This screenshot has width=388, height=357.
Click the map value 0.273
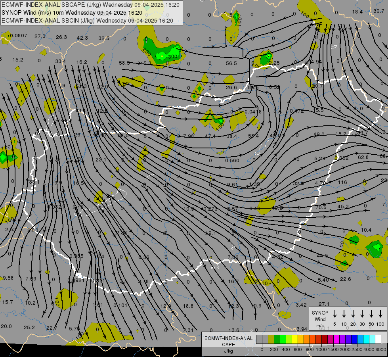pos(210,209)
